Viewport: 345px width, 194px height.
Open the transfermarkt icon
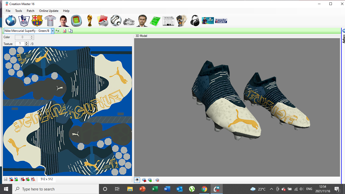click(x=221, y=21)
